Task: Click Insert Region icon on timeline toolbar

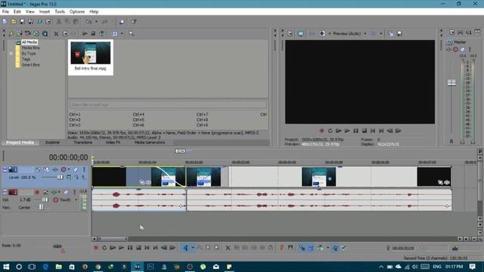Action: pos(290,248)
